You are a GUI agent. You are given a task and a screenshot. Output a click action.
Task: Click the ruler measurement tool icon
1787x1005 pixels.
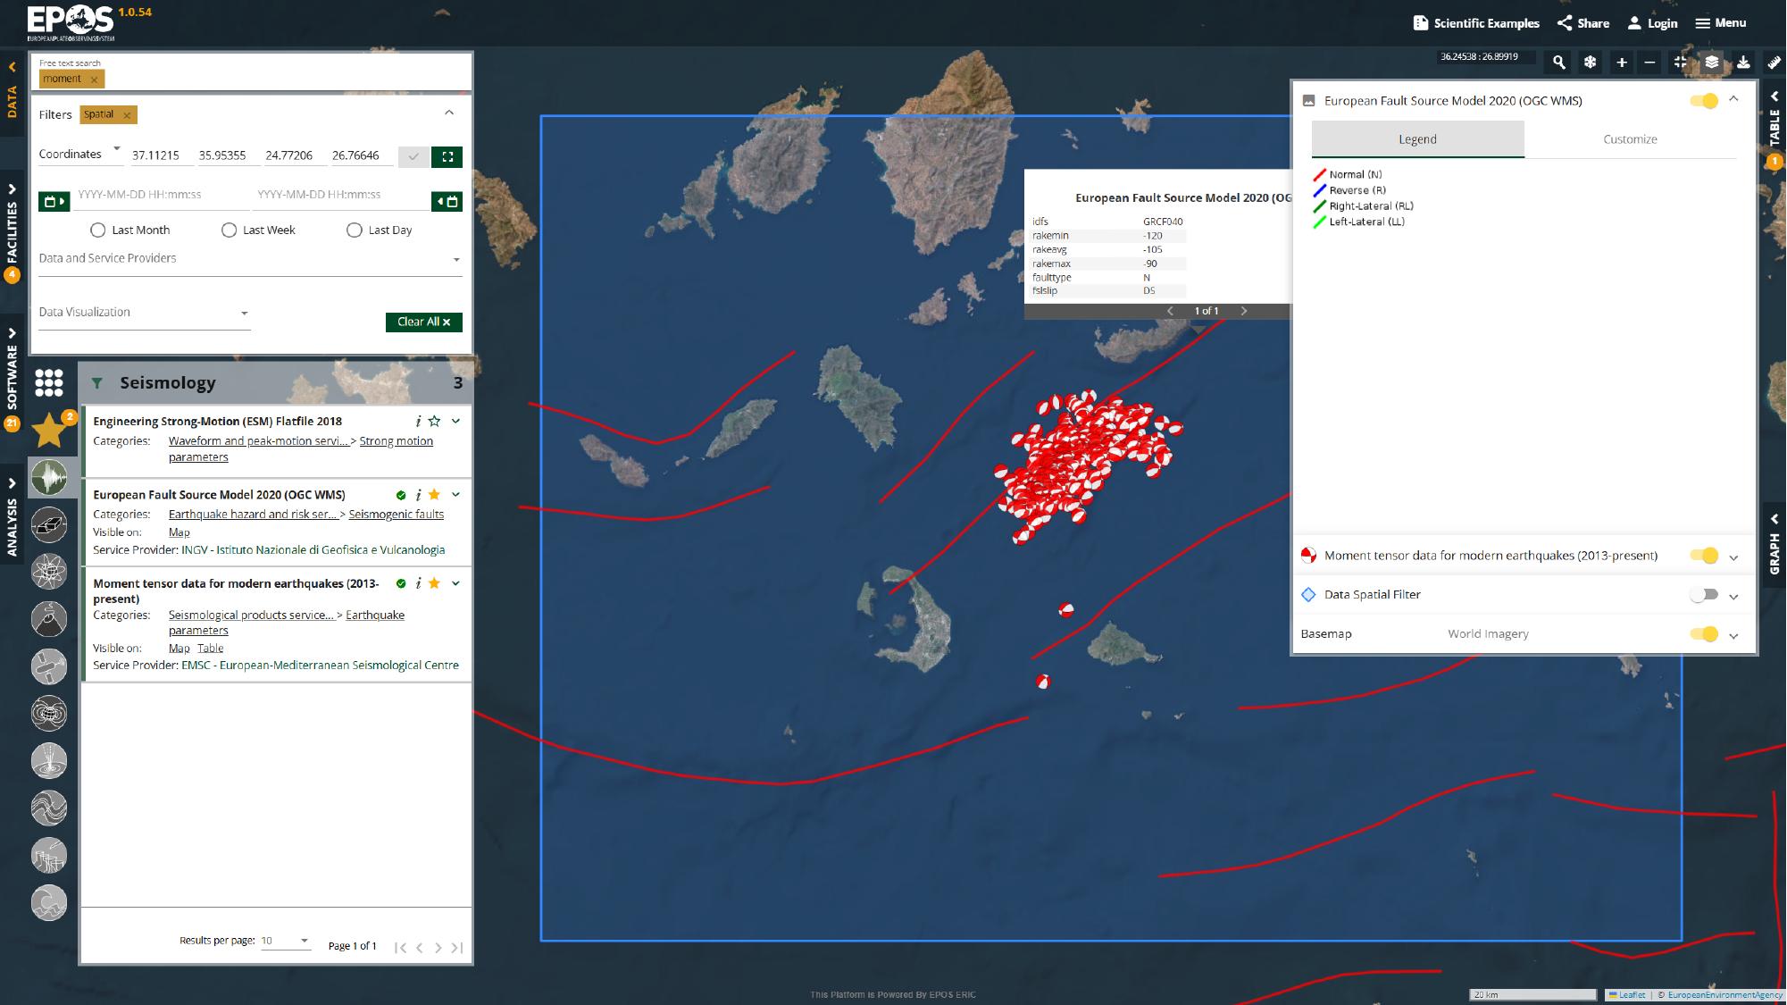pos(1774,63)
